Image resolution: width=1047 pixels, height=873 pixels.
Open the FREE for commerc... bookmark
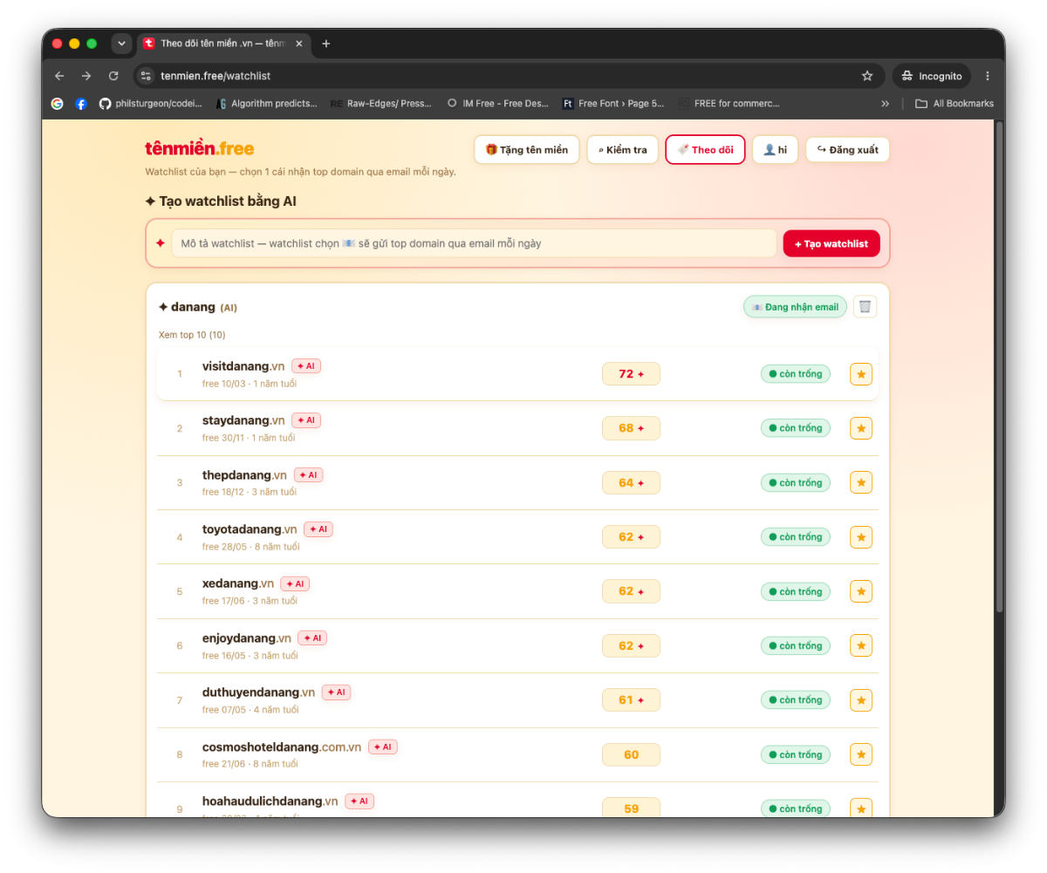tap(729, 103)
